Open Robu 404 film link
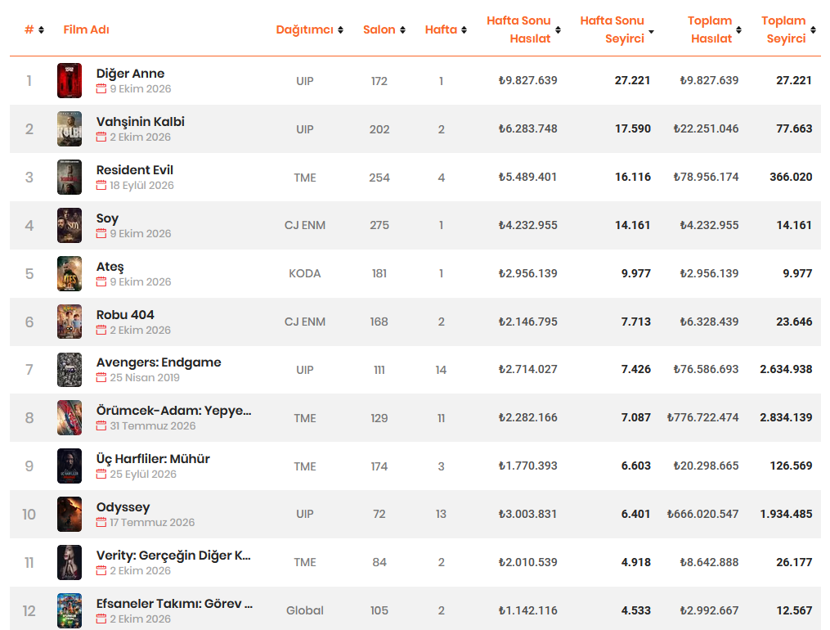Image resolution: width=830 pixels, height=630 pixels. tap(125, 314)
